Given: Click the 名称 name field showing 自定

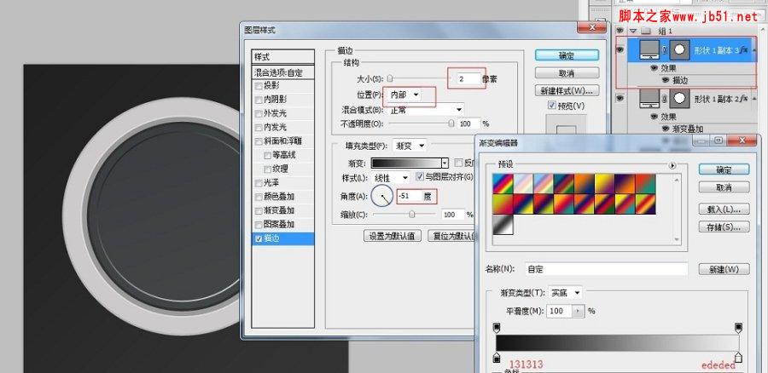Looking at the screenshot, I should [607, 269].
